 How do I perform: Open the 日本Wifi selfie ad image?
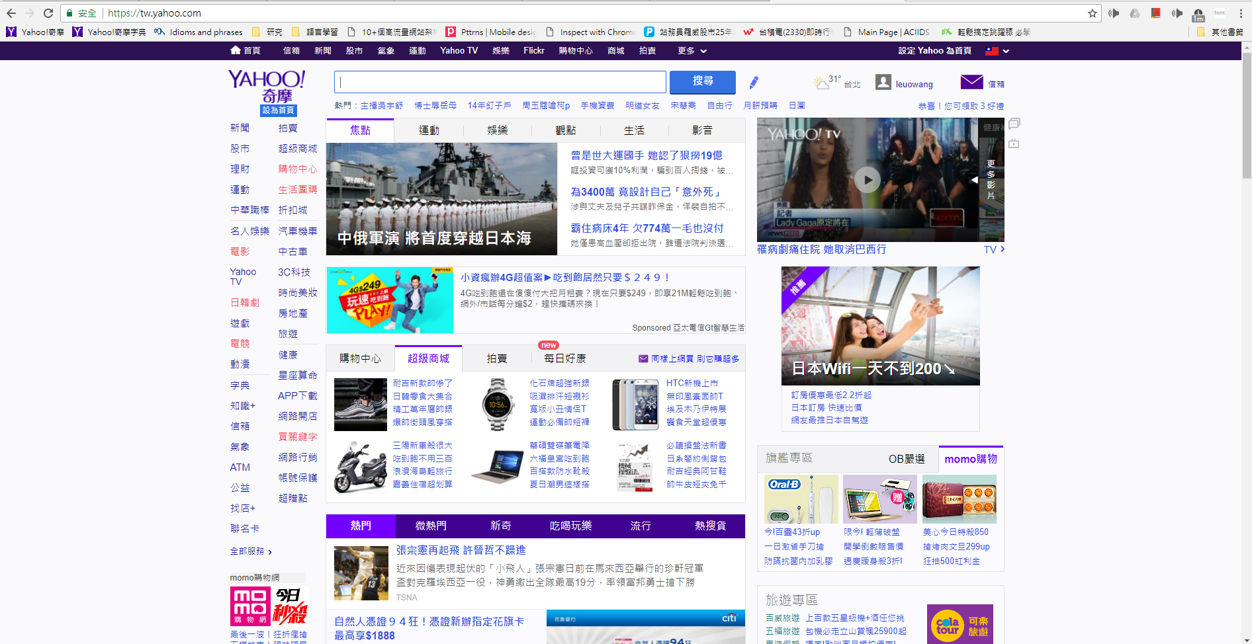tap(880, 326)
